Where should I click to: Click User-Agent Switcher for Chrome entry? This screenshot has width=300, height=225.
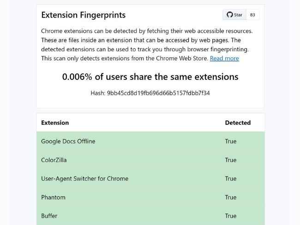point(85,178)
